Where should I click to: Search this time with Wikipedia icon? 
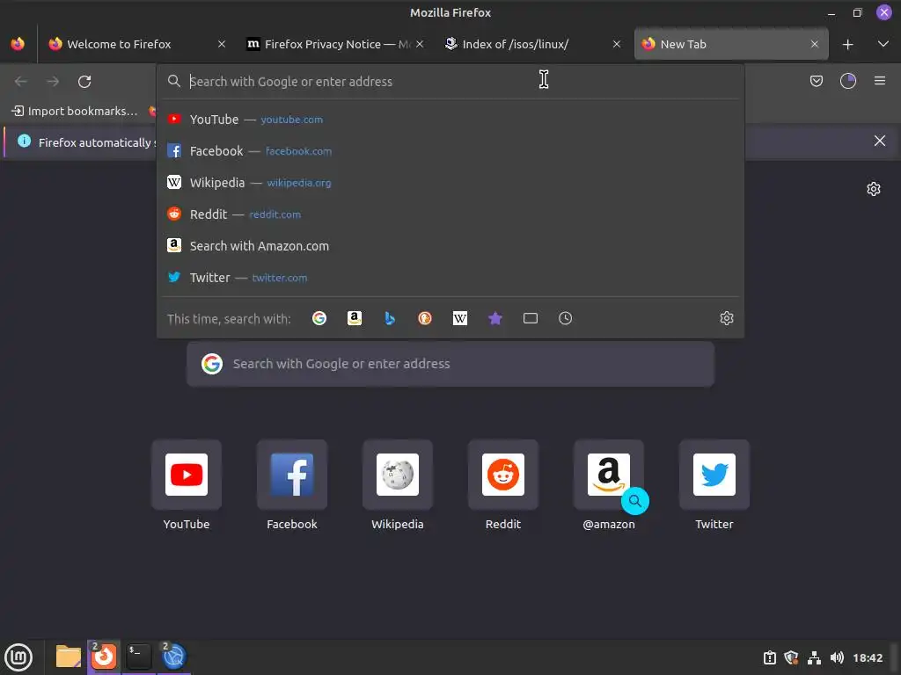(459, 318)
